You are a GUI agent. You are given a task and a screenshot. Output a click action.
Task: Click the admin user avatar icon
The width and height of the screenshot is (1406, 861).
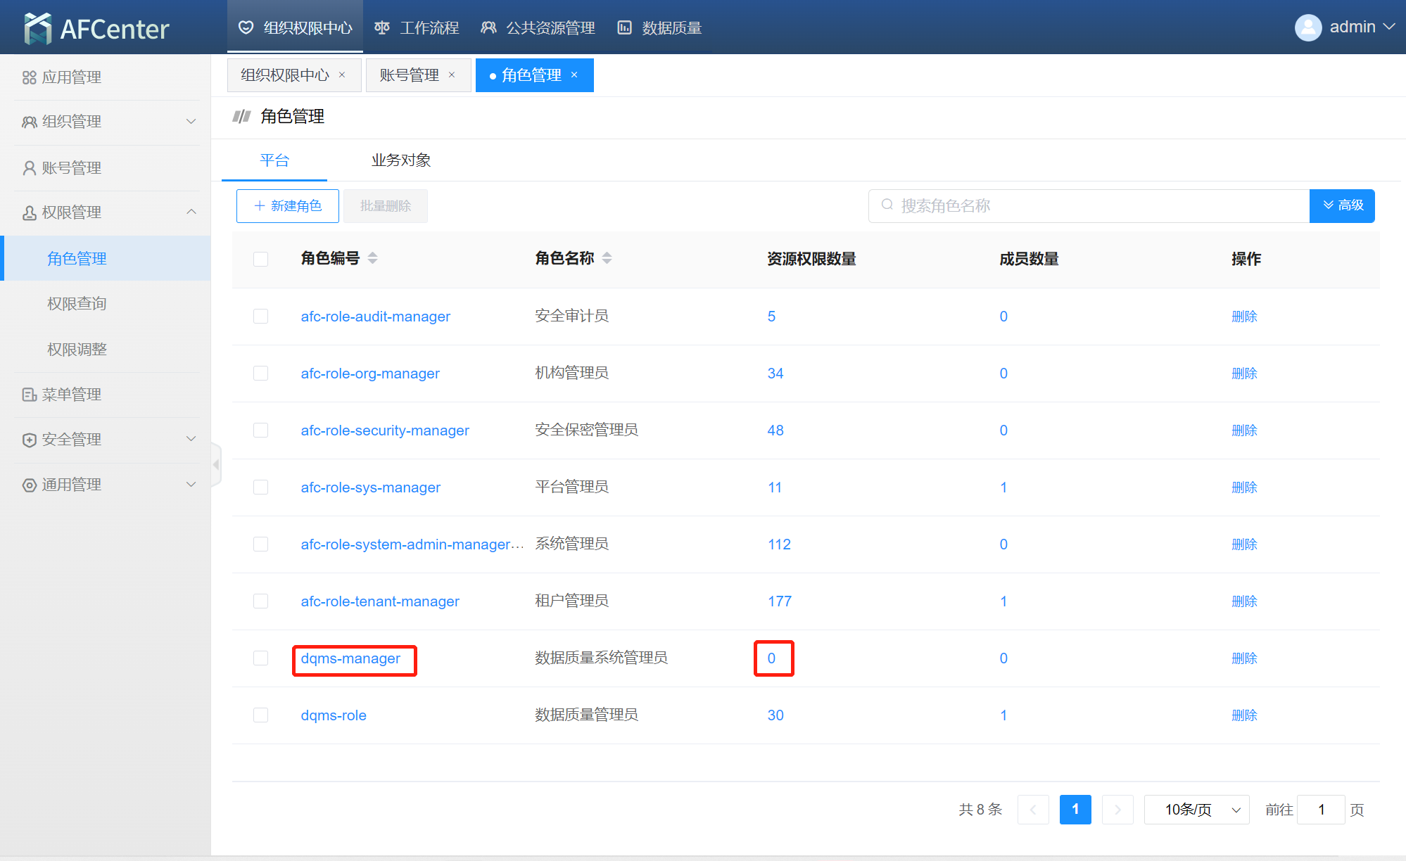pos(1307,27)
